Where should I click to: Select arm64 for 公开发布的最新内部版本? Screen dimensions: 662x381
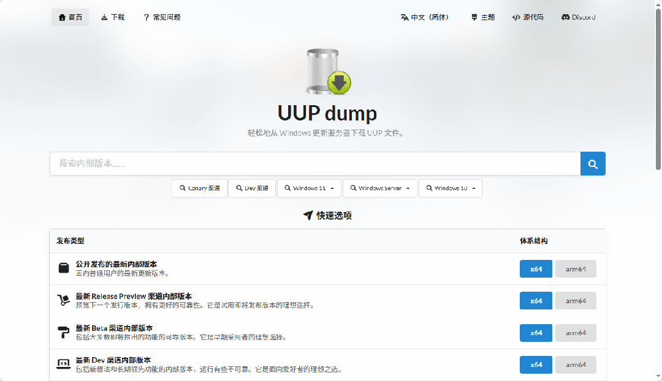576,269
